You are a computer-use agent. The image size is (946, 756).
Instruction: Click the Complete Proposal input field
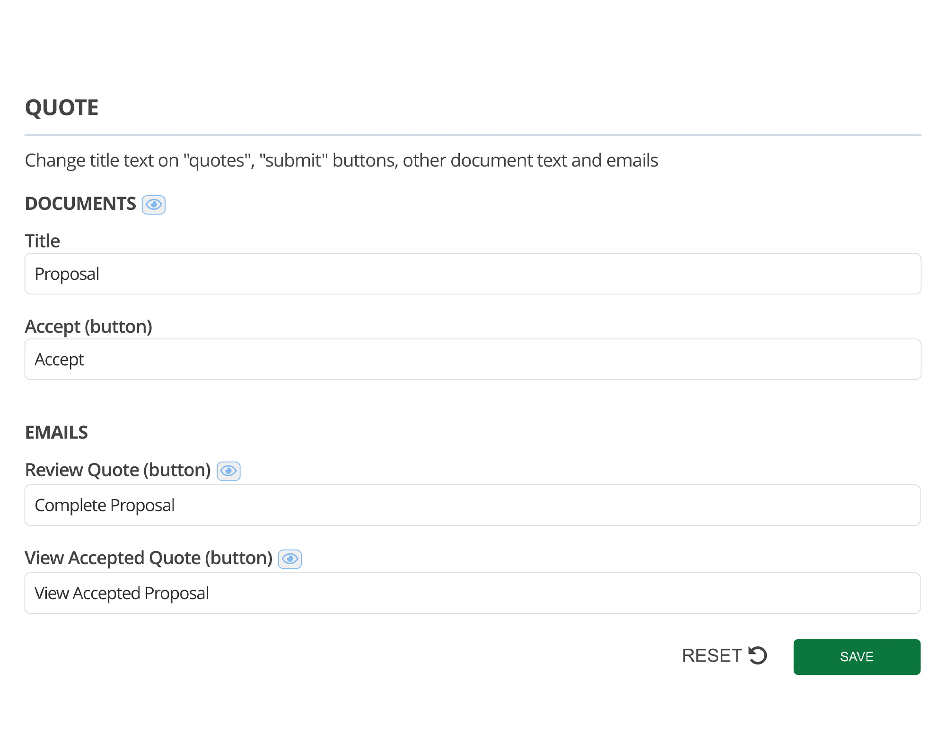pyautogui.click(x=473, y=505)
